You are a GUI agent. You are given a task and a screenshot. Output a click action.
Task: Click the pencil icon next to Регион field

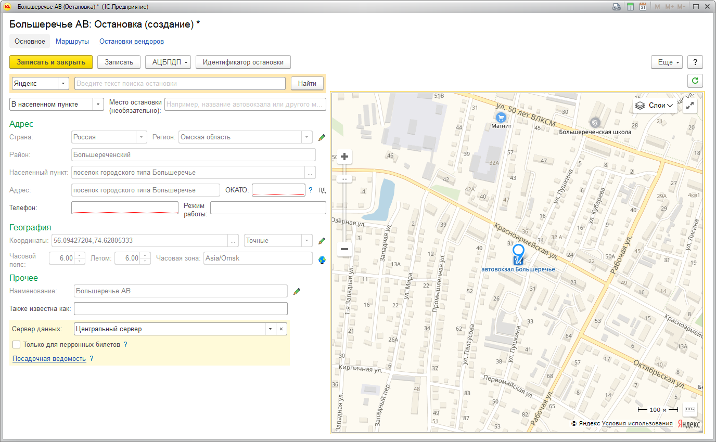(x=322, y=137)
